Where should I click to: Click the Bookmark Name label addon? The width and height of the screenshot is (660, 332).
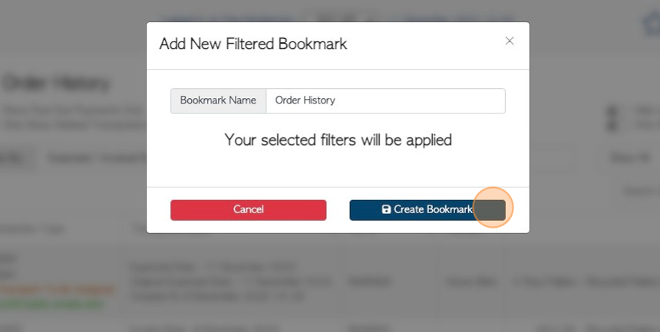coord(219,100)
